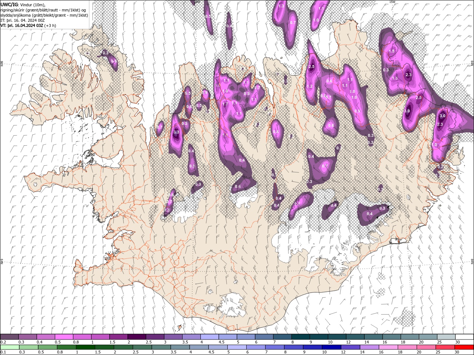474x355 pixels.
Task: Select the mauve 0.3–0.4 snow legend swatch
Action: (28, 337)
